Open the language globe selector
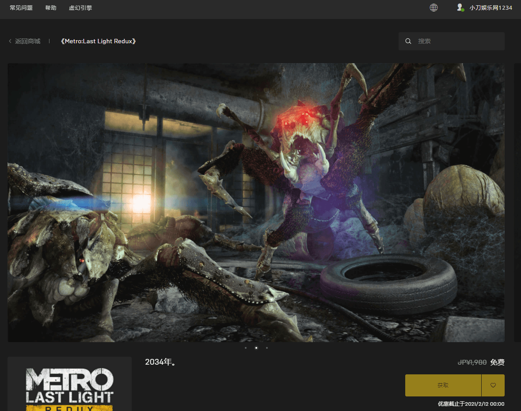 434,8
